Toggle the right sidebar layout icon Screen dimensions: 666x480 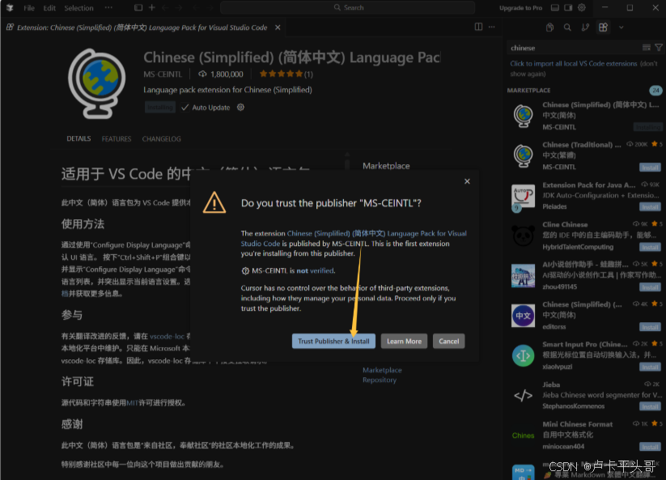(568, 7)
